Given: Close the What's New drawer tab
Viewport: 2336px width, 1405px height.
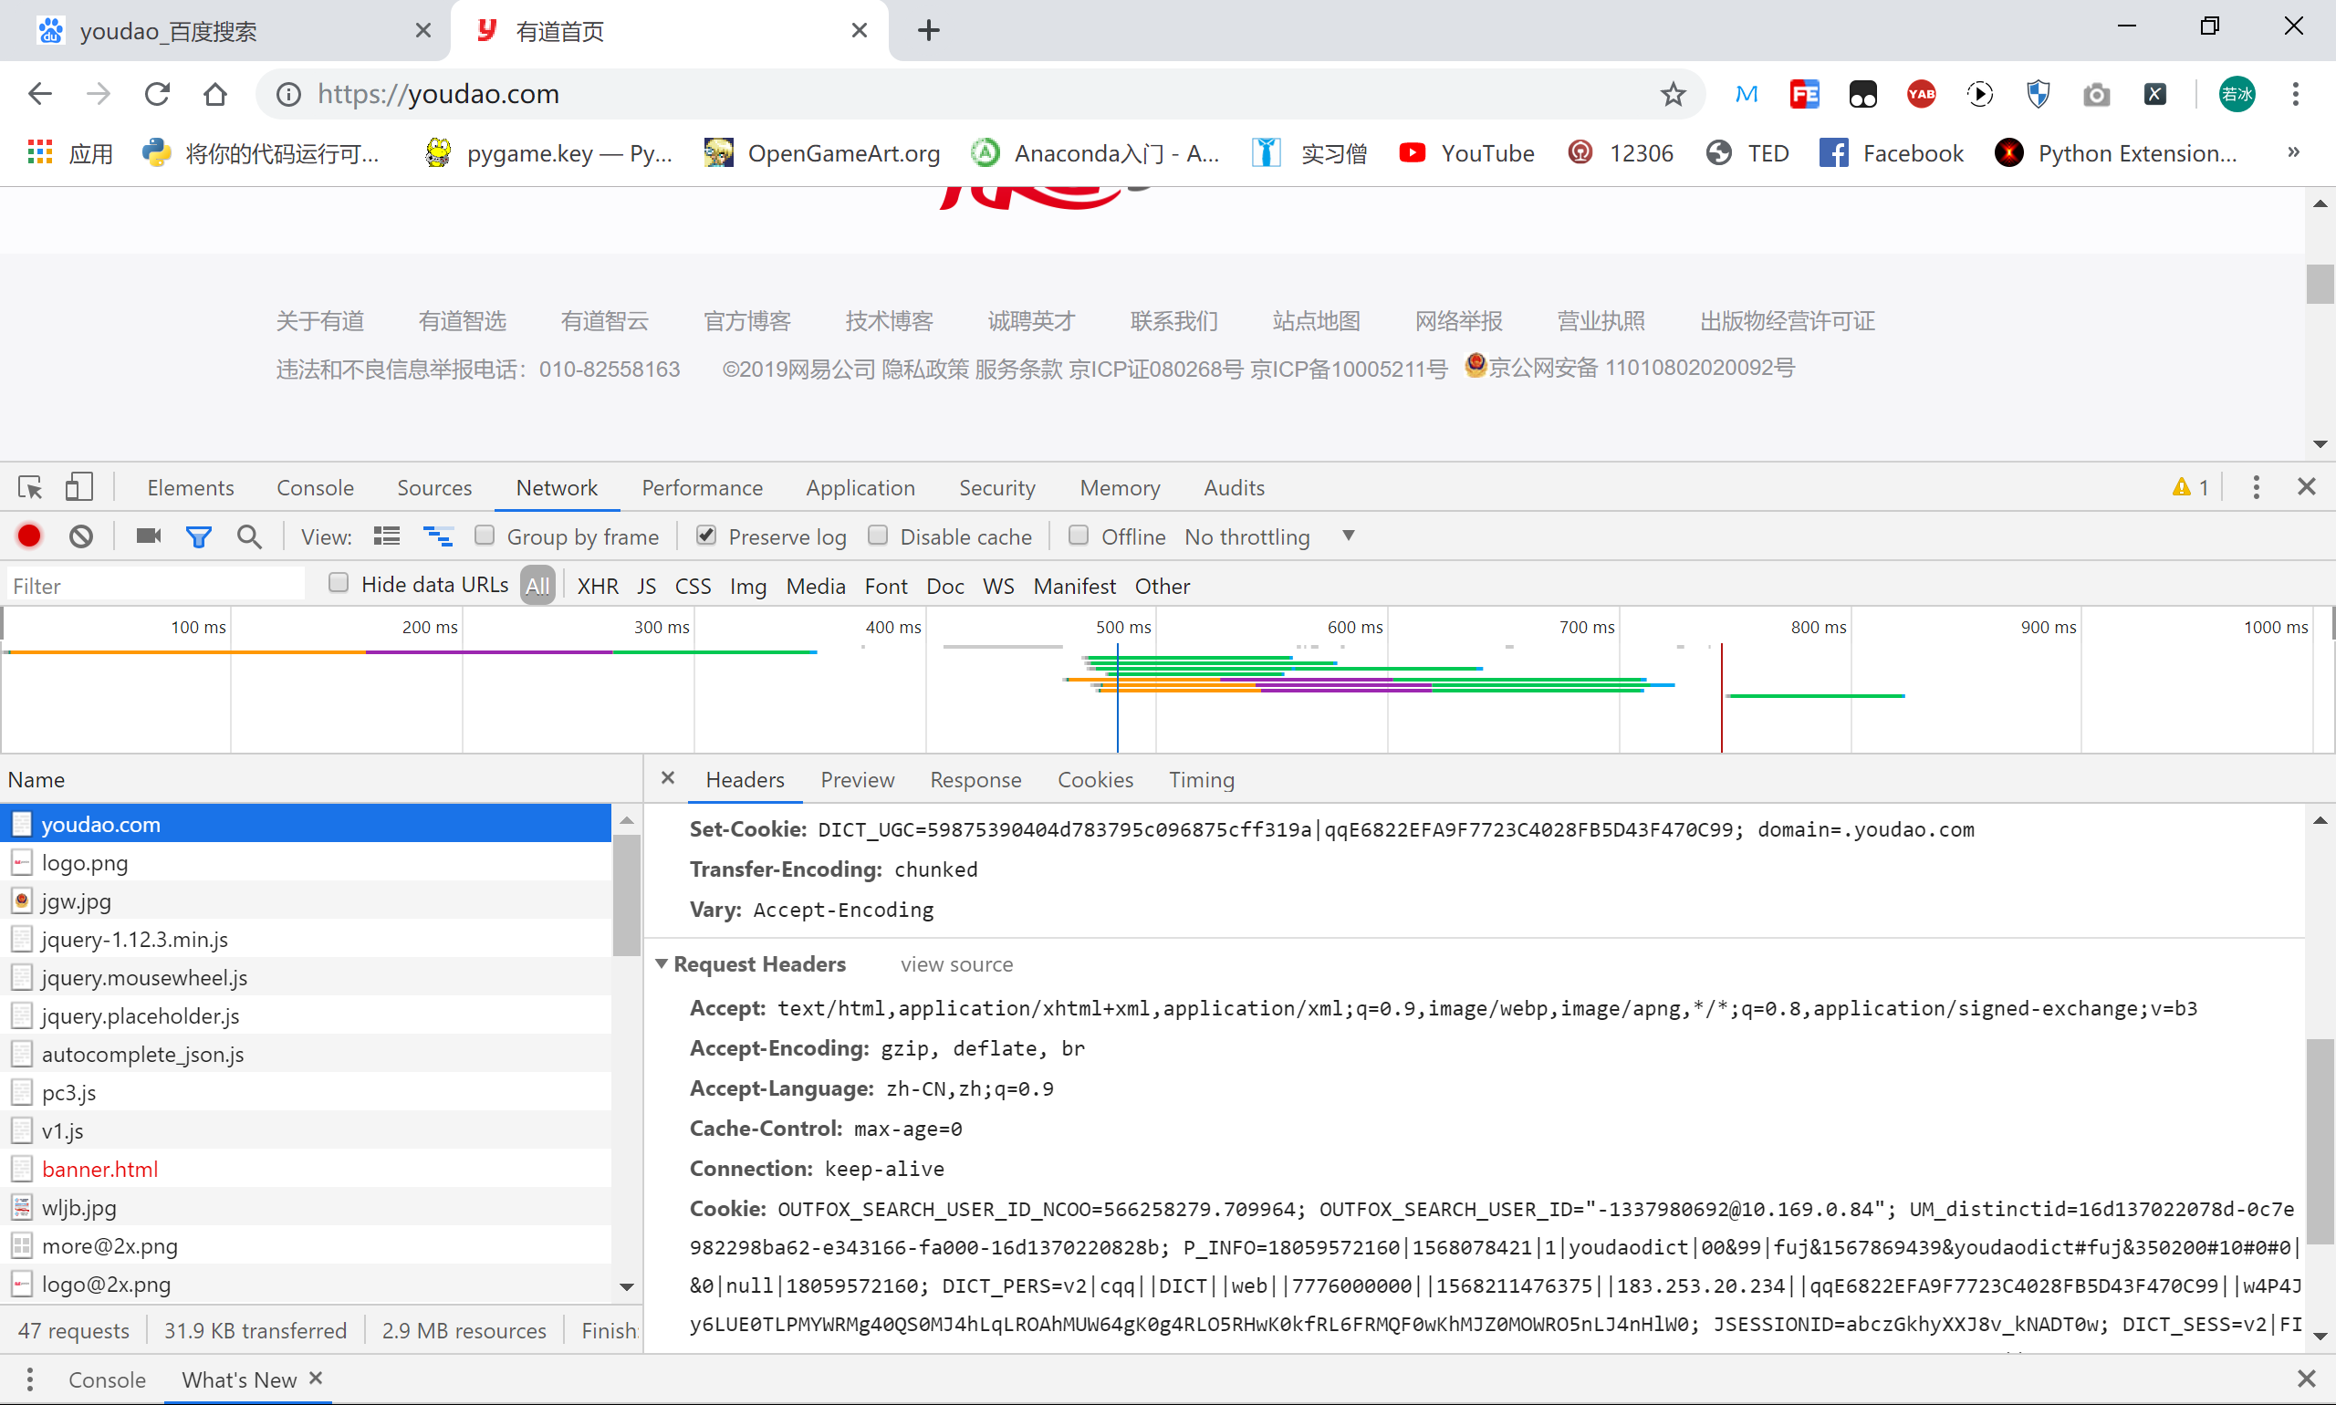Looking at the screenshot, I should 317,1378.
